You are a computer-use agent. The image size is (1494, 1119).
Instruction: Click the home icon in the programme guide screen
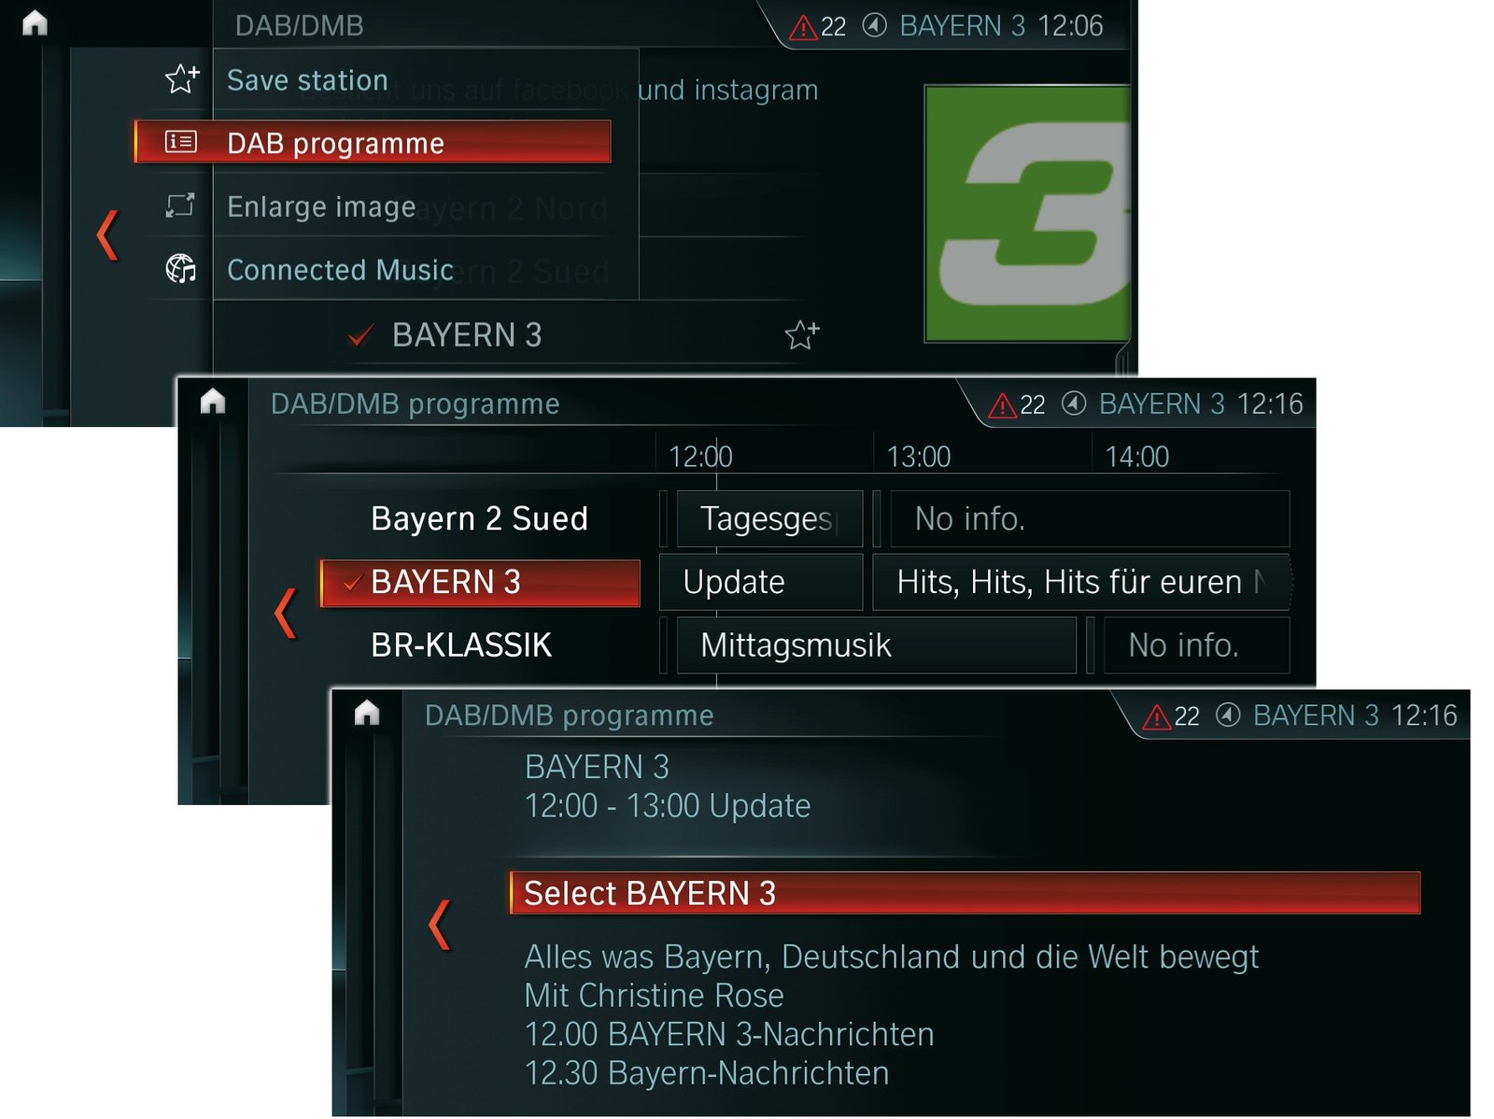point(213,401)
